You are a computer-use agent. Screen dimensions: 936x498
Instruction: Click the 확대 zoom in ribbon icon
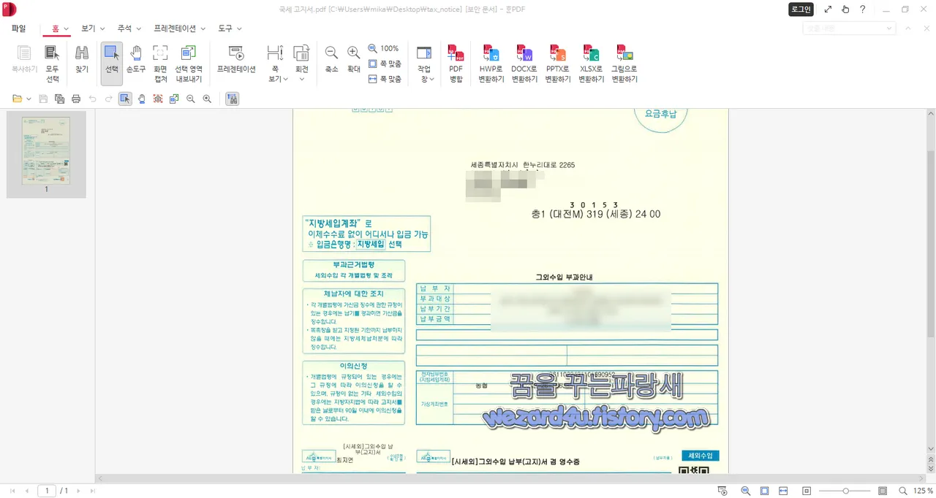pos(354,60)
